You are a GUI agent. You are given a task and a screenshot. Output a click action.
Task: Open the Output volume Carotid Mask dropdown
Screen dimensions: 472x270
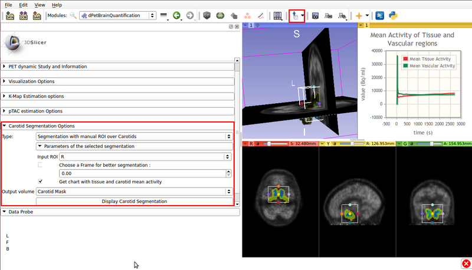[x=133, y=192]
